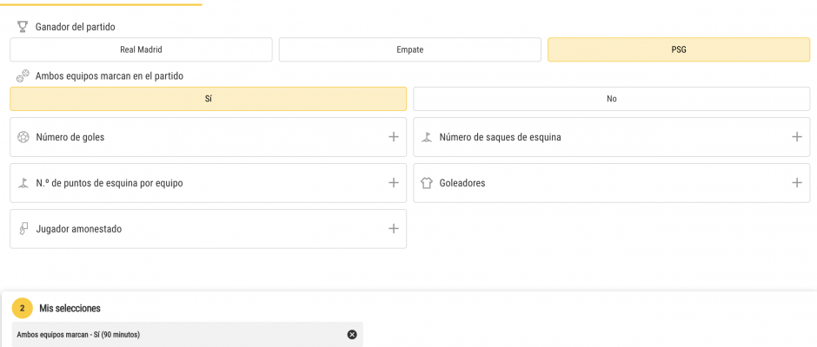Pick No for both teams scoring
Viewport: 817px width, 347px height.
pyautogui.click(x=611, y=99)
